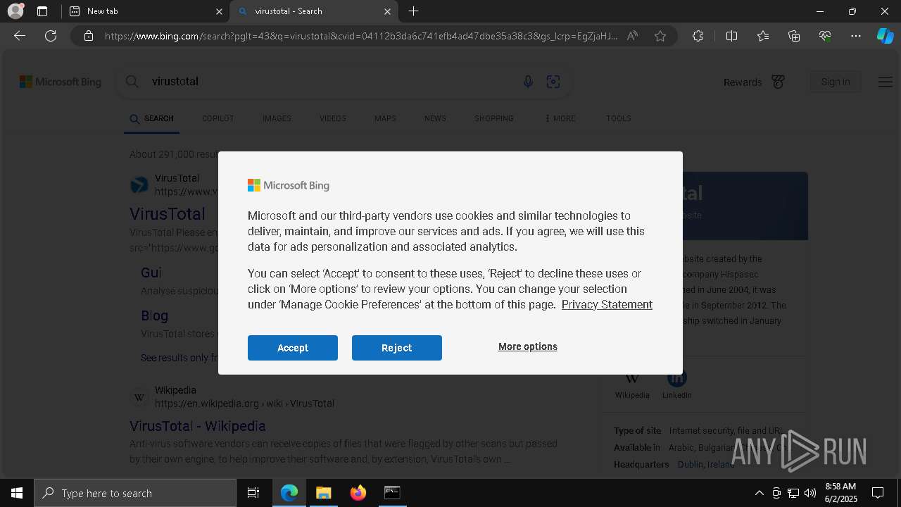Open a new browser tab
The image size is (901, 507).
tap(413, 11)
